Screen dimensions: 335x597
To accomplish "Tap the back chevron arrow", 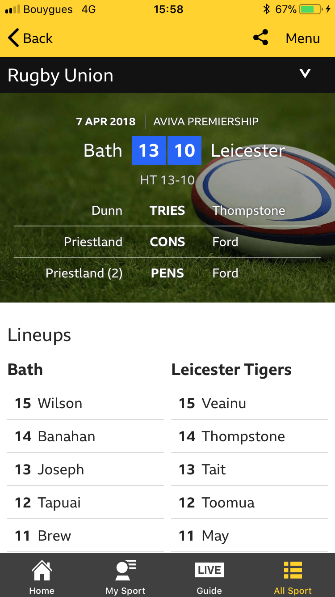I will click(14, 38).
